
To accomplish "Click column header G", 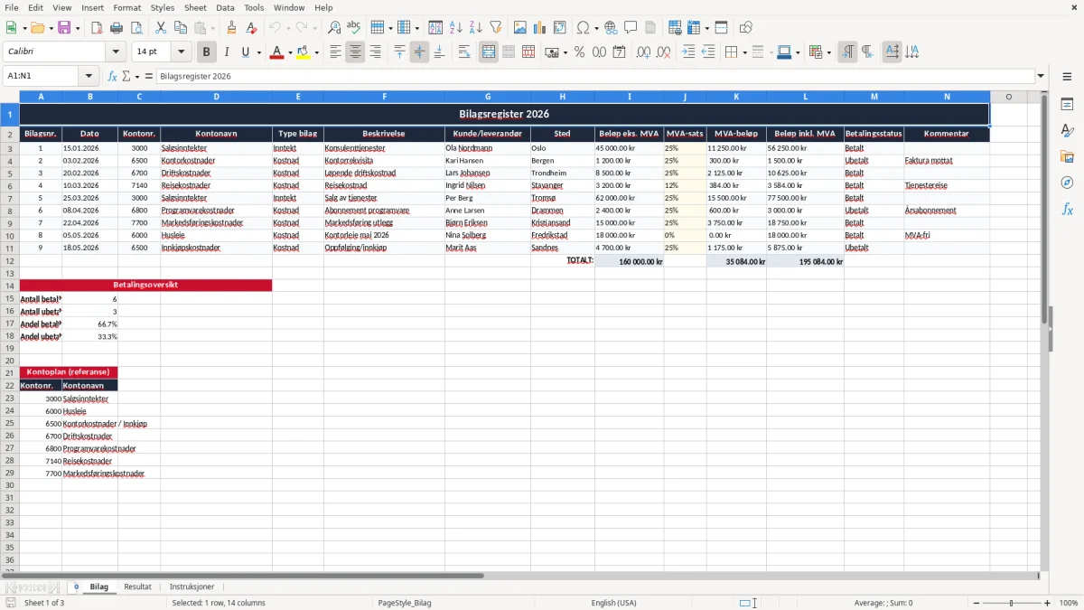I will pos(488,96).
